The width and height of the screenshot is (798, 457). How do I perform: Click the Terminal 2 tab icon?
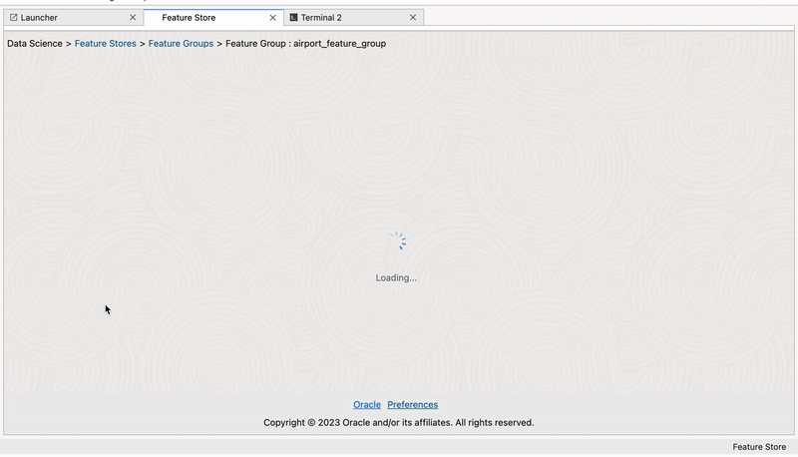pos(293,17)
